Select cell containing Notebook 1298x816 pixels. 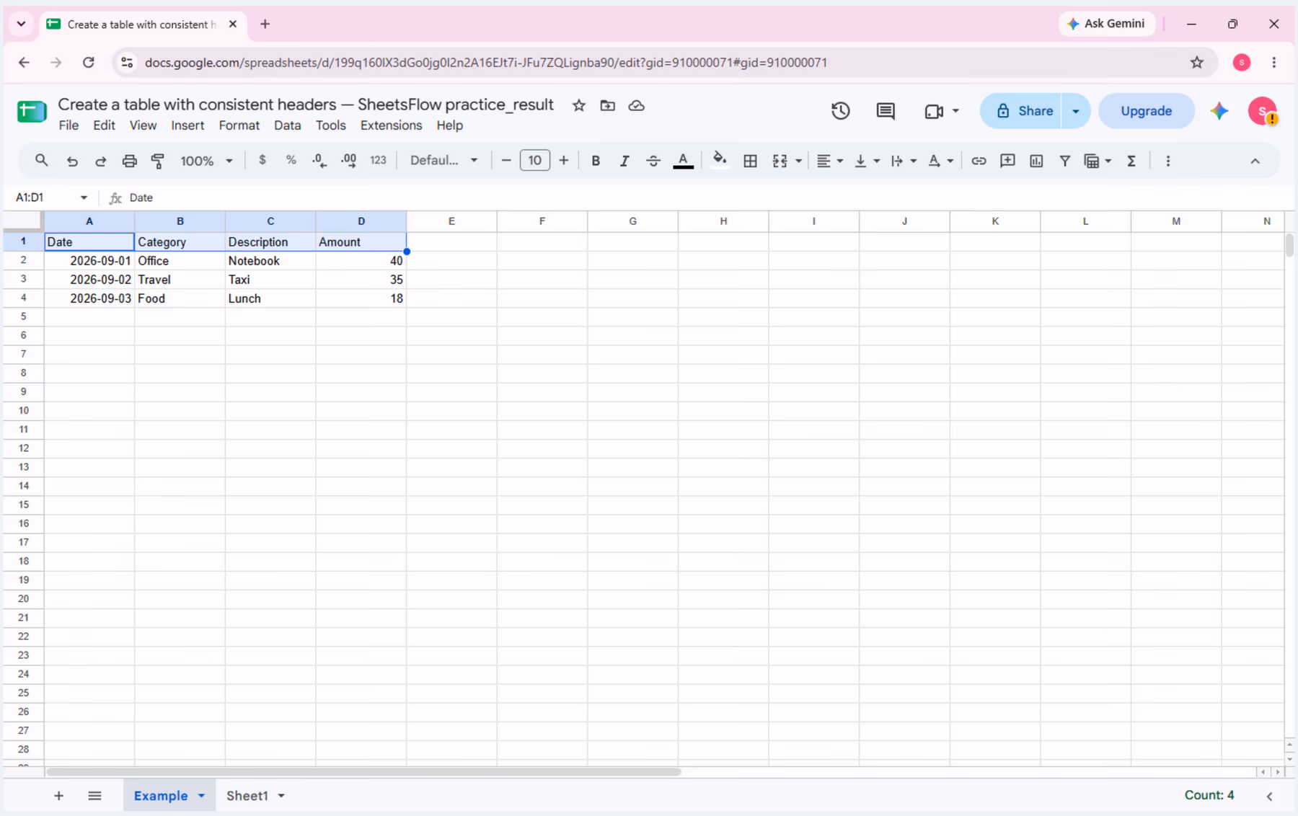click(270, 261)
